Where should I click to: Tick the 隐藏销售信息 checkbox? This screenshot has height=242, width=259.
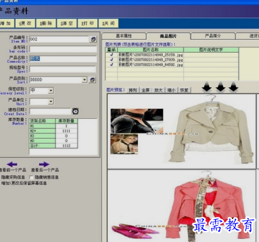point(31,177)
